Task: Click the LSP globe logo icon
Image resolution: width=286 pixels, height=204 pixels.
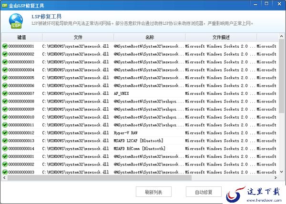Action: click(16, 21)
